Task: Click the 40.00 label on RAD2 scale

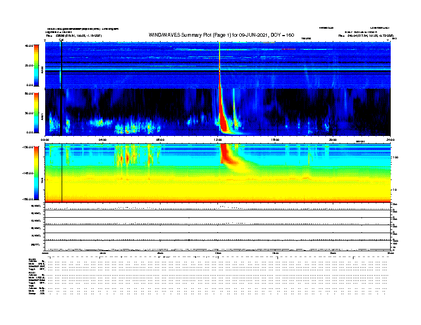Action: 29,46
